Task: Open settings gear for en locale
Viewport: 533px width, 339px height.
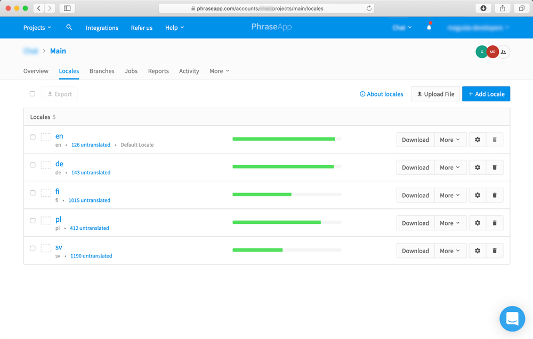Action: point(478,140)
